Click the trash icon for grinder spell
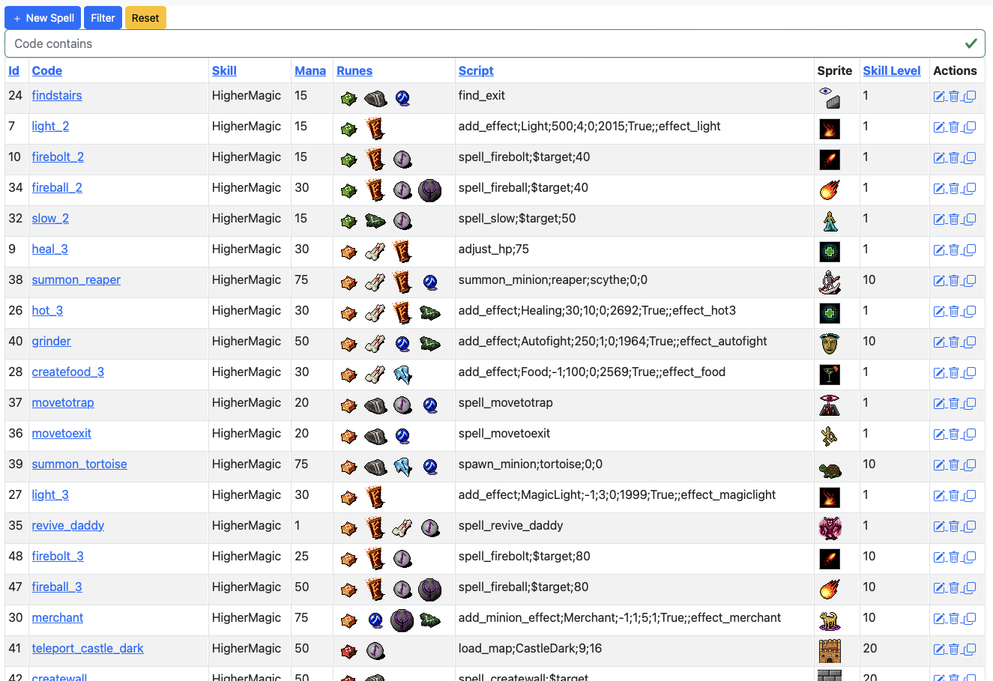 point(954,342)
